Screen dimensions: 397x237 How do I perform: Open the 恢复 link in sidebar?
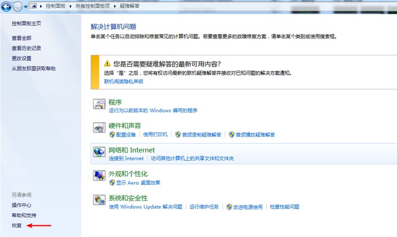[16, 225]
